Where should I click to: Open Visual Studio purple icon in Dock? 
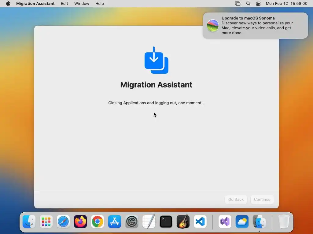coord(225,222)
